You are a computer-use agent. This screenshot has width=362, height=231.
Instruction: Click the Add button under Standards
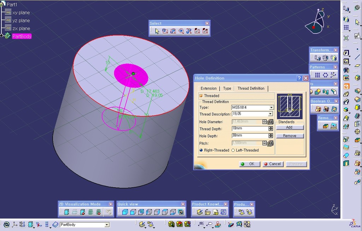click(289, 128)
